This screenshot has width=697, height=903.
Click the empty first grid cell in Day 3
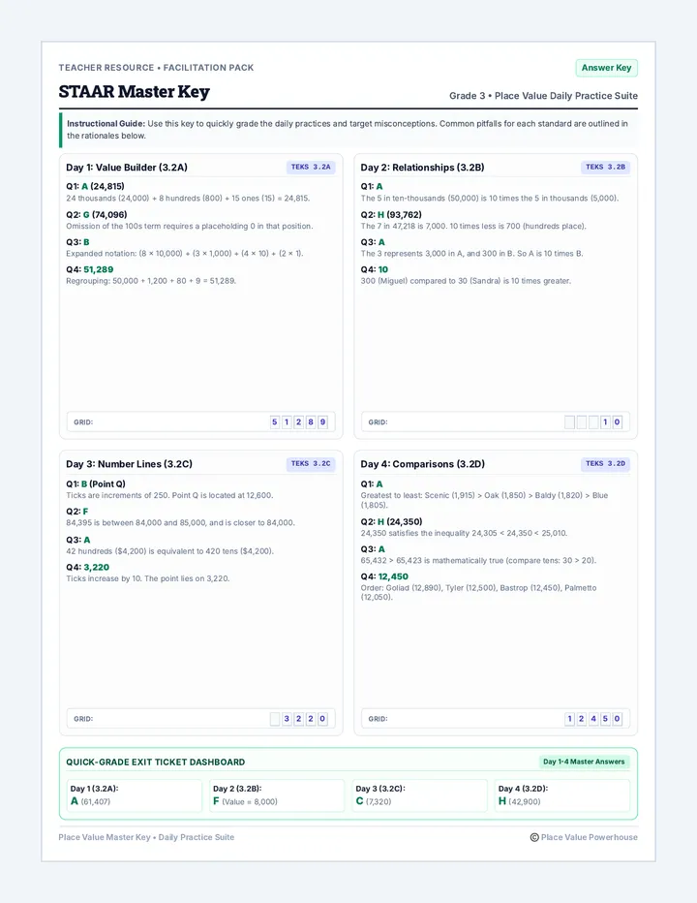(x=275, y=719)
